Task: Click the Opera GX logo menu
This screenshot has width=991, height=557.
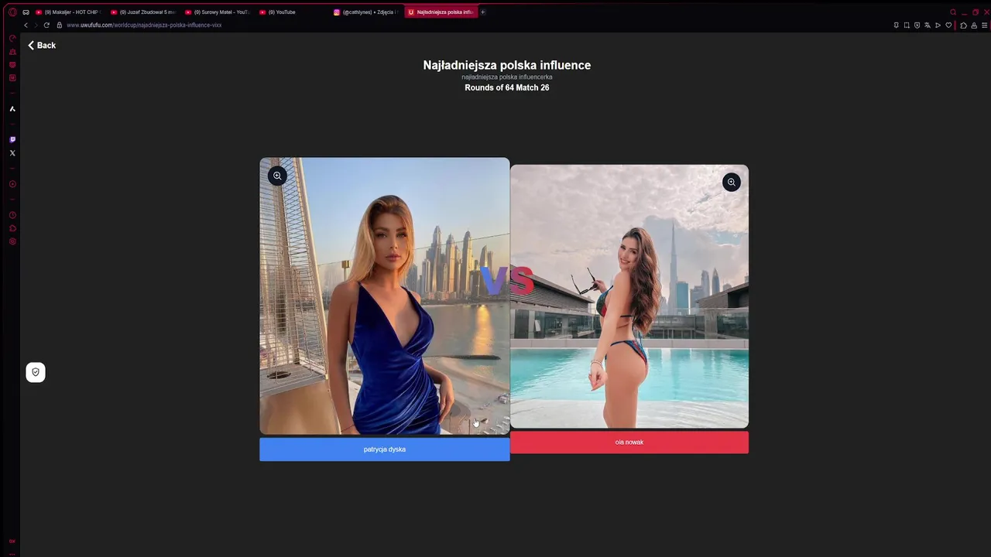Action: click(x=12, y=12)
